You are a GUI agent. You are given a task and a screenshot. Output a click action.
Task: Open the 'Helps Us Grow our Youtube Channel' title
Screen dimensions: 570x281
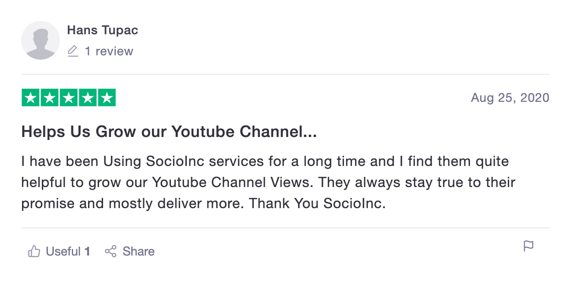169,132
